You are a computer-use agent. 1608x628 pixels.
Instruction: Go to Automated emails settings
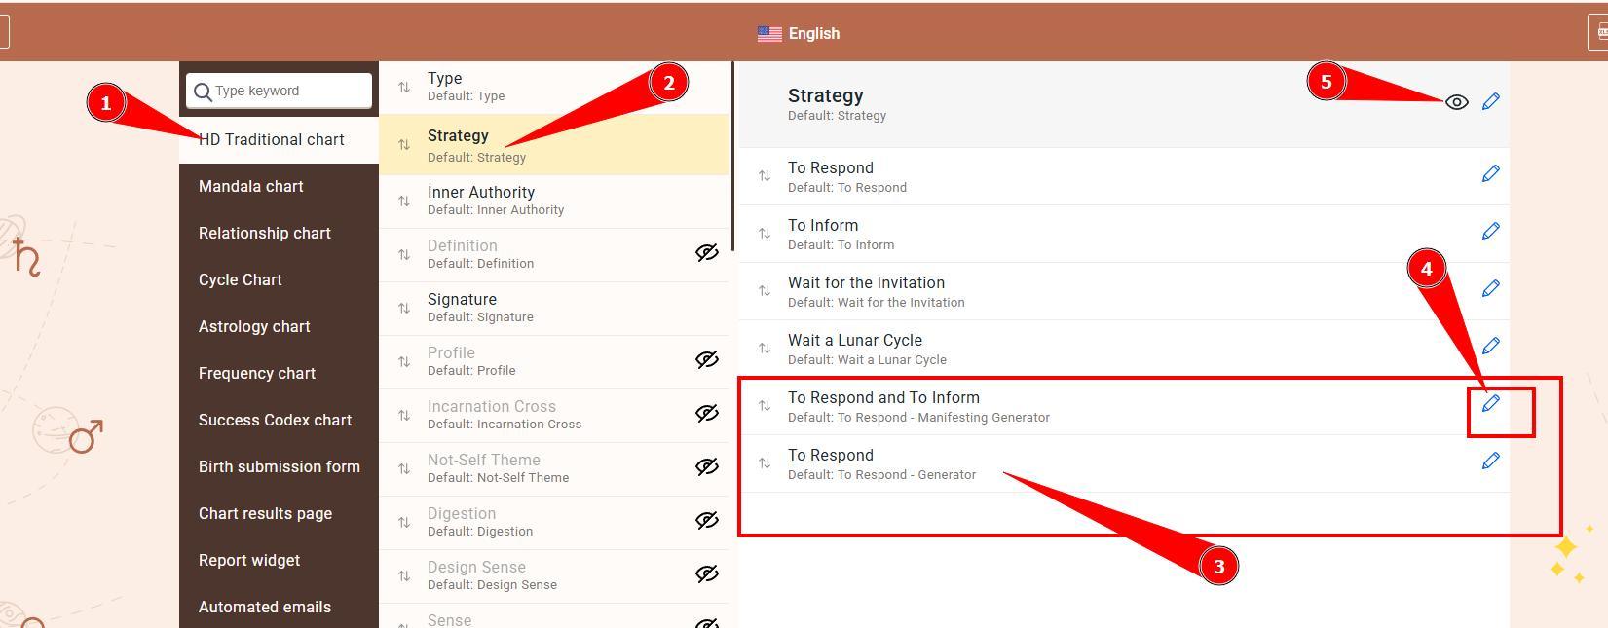coord(265,608)
